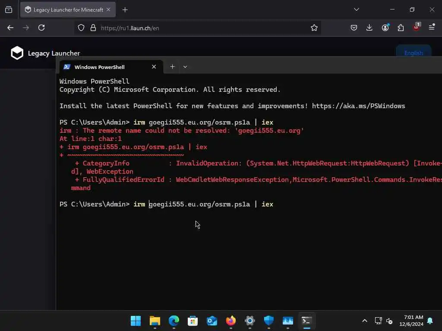Open Pocket save icon in toolbar
442x331 pixels.
coord(354,28)
